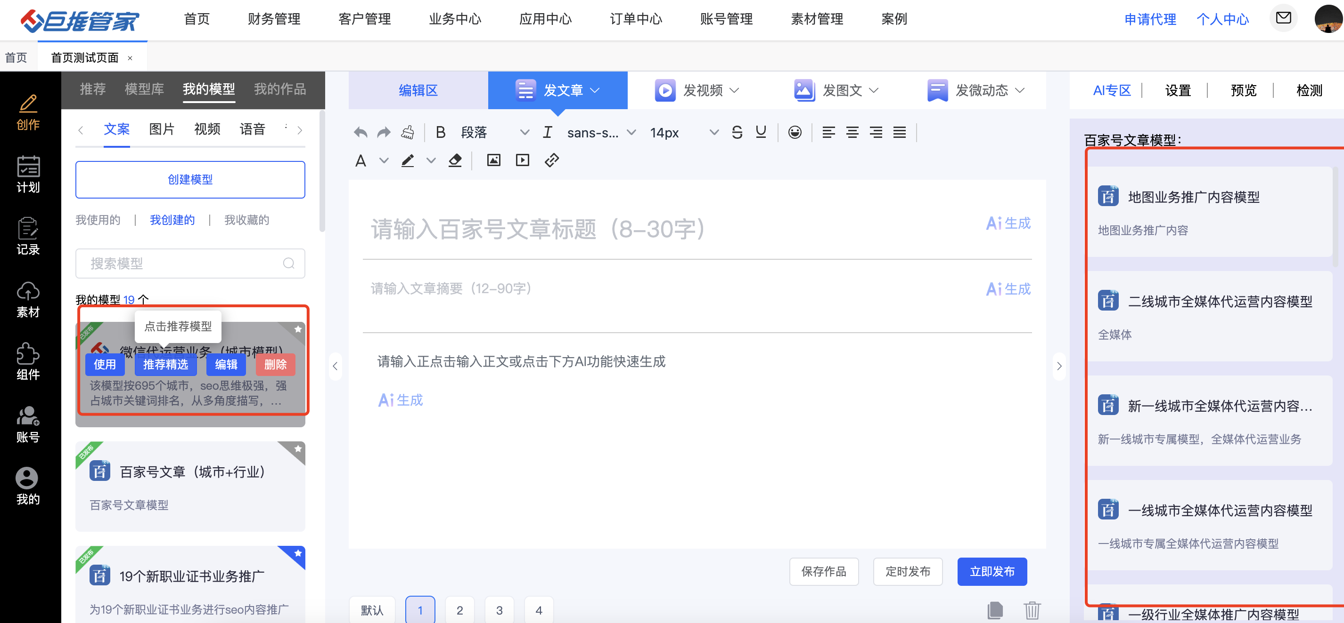Click the user avatar picture
Image resolution: width=1344 pixels, height=623 pixels.
[x=1328, y=19]
